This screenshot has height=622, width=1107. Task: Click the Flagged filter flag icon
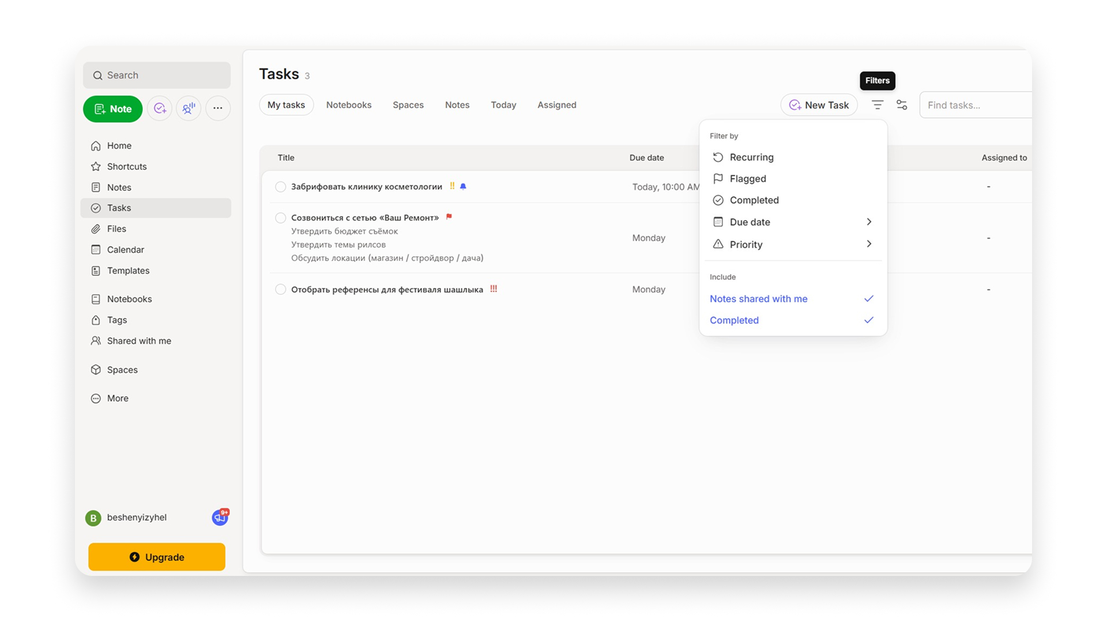point(718,179)
